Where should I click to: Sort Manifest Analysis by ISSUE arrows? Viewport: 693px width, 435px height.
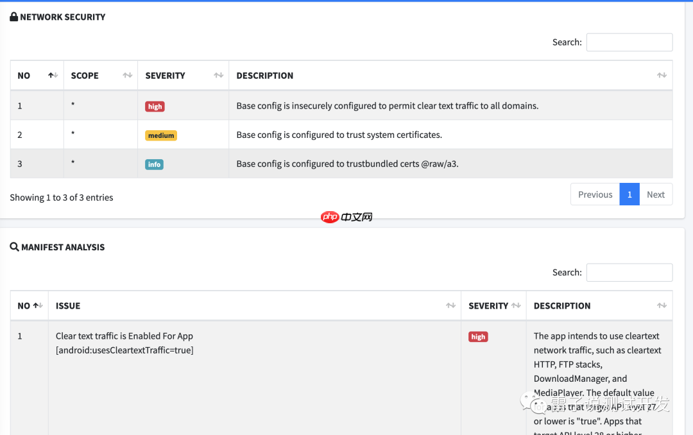(450, 306)
